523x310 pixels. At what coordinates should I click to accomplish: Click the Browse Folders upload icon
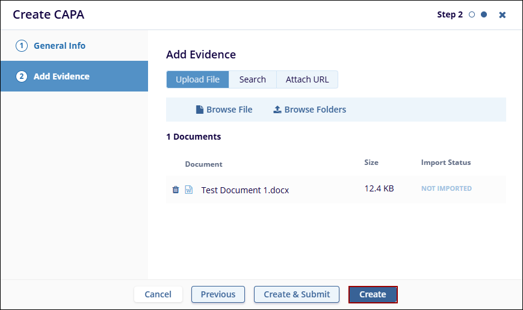[x=277, y=110]
